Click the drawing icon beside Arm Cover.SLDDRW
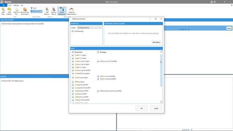 coord(101,76)
